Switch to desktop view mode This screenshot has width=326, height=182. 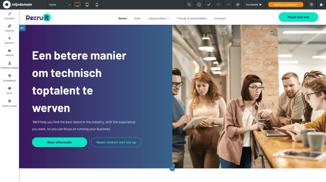77,5
